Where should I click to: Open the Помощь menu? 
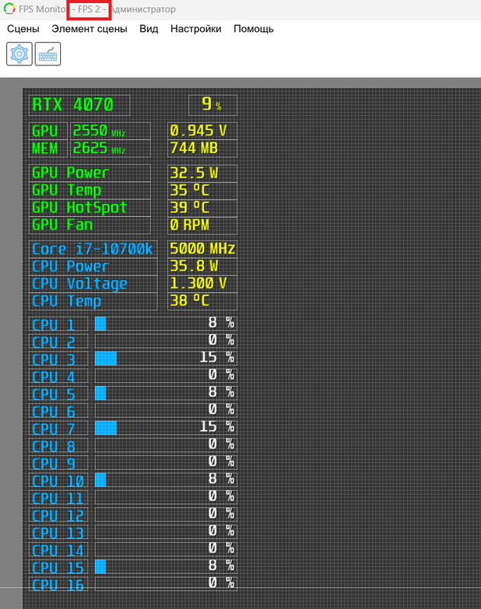[x=253, y=29]
